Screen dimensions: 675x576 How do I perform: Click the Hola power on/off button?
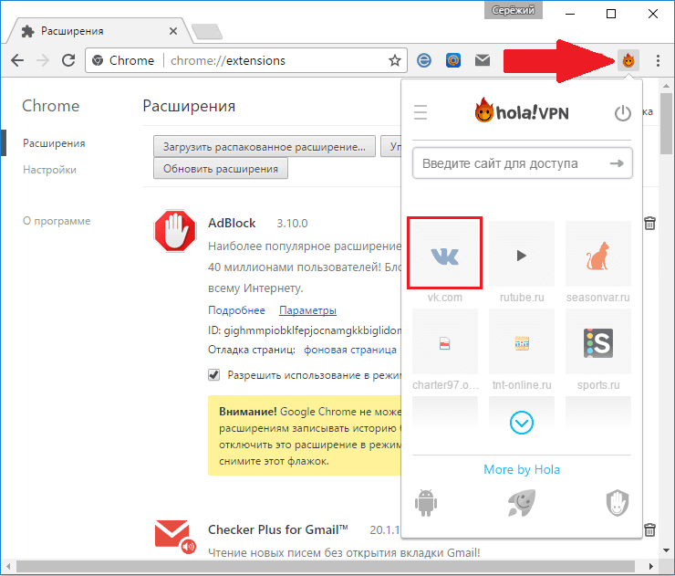(622, 113)
